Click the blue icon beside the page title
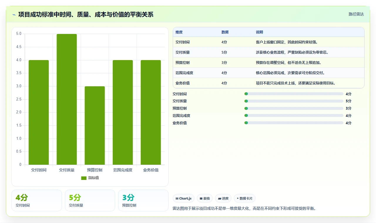376x223 pixels. tap(14, 15)
